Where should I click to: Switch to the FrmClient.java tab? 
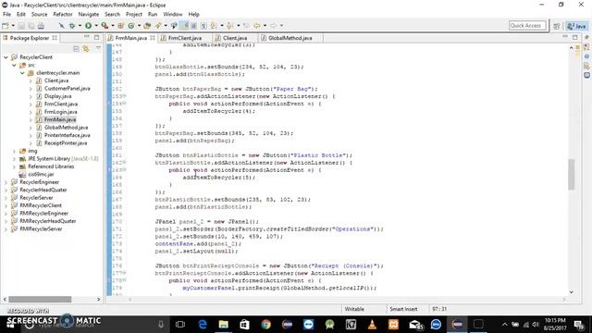tap(184, 38)
